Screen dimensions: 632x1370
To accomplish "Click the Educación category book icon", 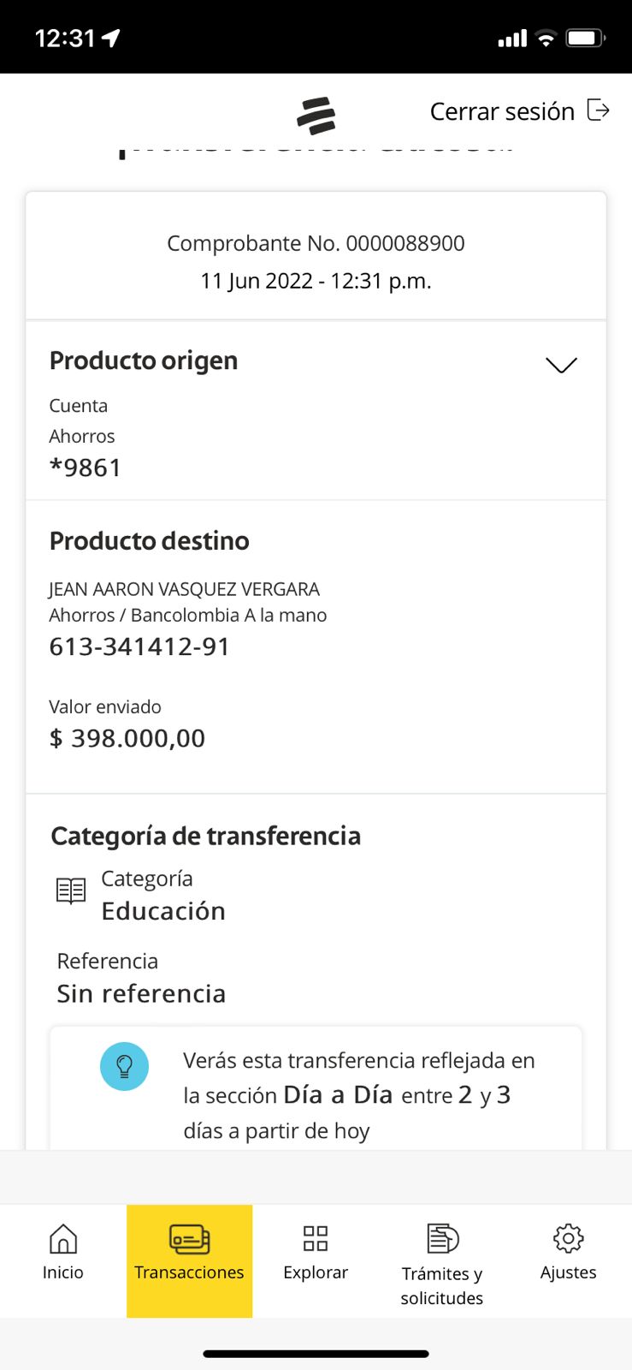I will pos(71,891).
